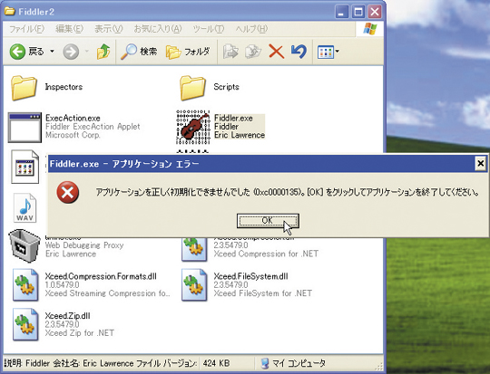Click the Windows flag logo in menu bar
The width and height of the screenshot is (490, 374).
[370, 29]
